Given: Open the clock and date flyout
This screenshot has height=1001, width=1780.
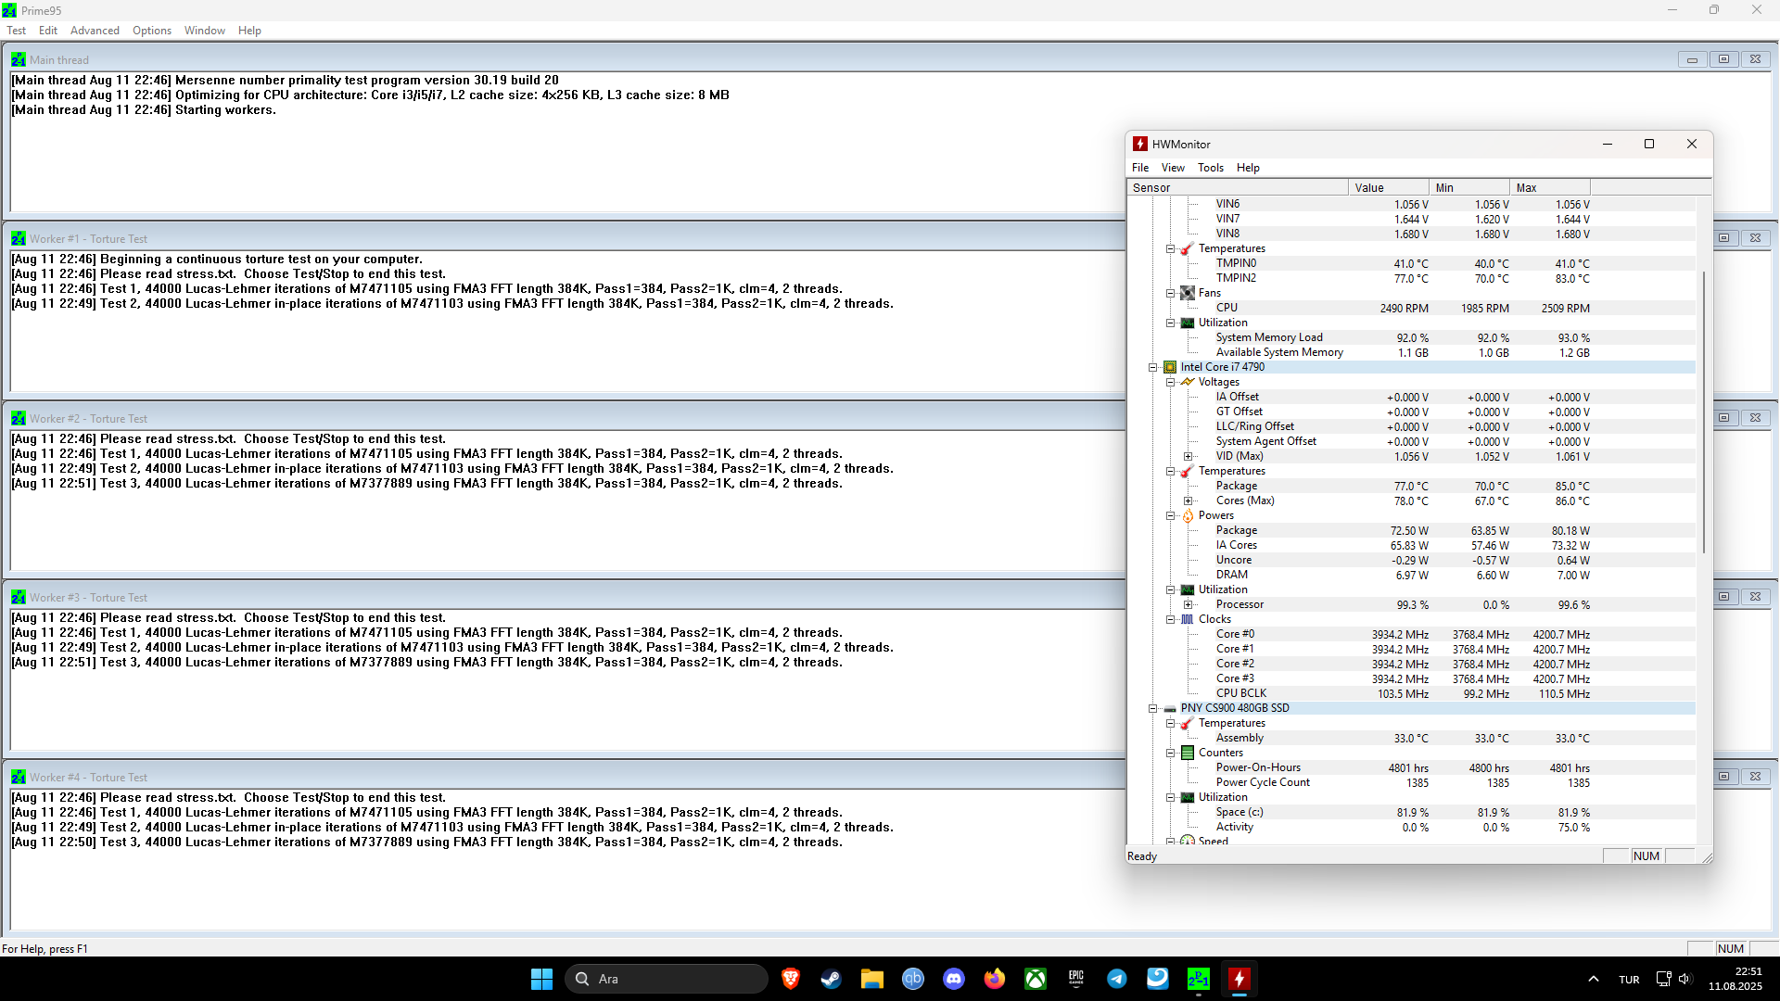Looking at the screenshot, I should click(1735, 979).
